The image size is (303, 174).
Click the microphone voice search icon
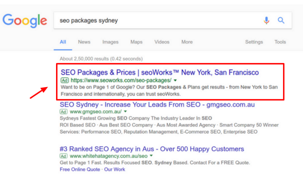click(x=267, y=20)
